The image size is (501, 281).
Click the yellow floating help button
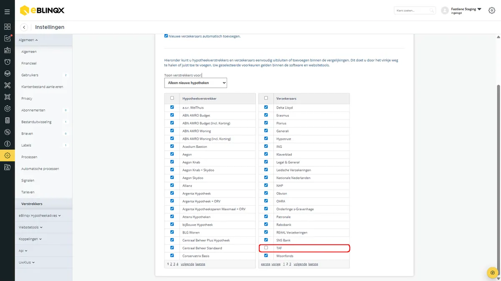pyautogui.click(x=493, y=273)
